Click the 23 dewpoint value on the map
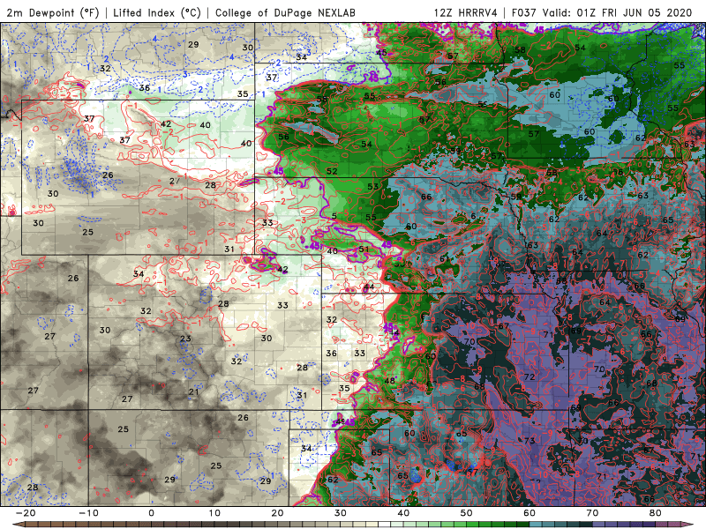Screen dimensions: 706x529 (x=185, y=339)
